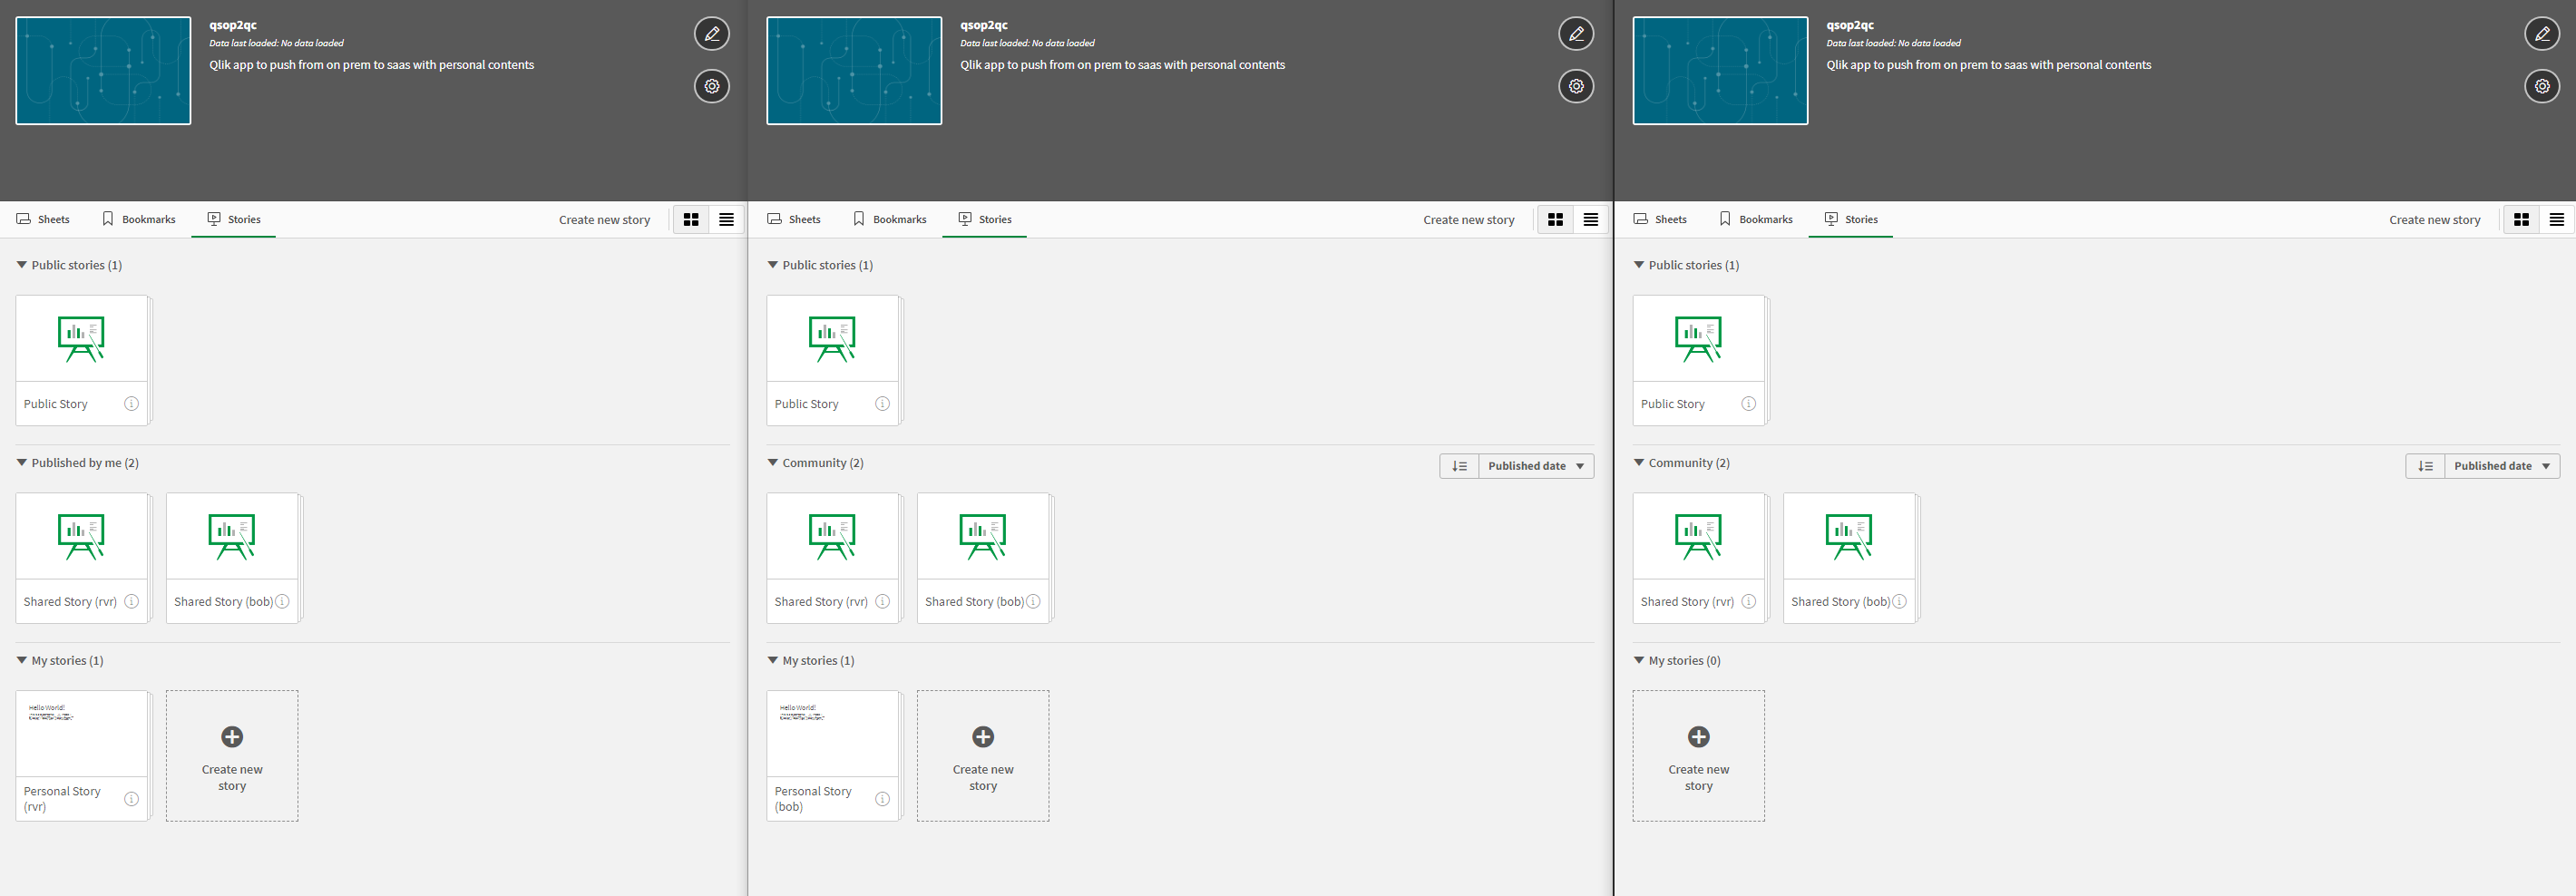Show info for Shared Story (bob) in middle panel
This screenshot has width=2576, height=896.
(1033, 602)
